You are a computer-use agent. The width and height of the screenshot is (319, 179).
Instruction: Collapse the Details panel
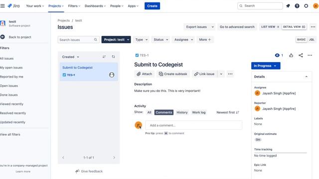(x=307, y=77)
